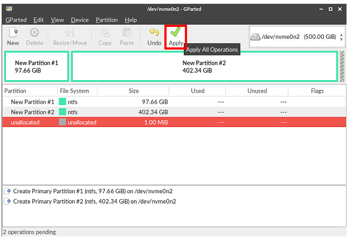Image resolution: width=353 pixels, height=239 pixels.
Task: Sort by File System column header
Action: (x=77, y=91)
